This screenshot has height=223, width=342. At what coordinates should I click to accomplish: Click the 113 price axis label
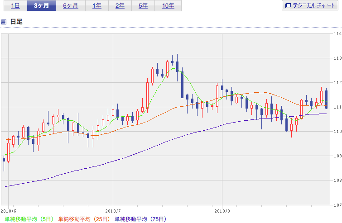tap(337, 58)
